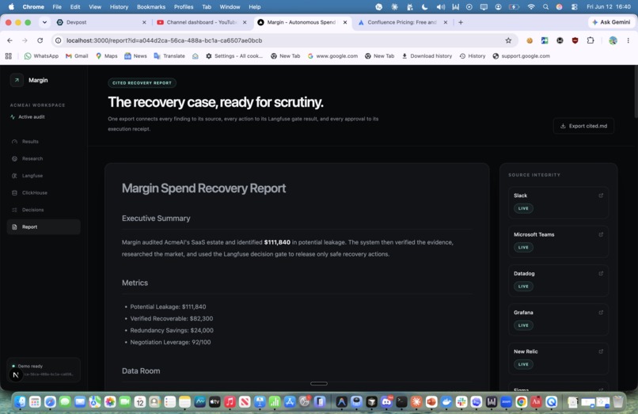
Task: Open WhatsApp bookmark
Action: pyautogui.click(x=41, y=56)
